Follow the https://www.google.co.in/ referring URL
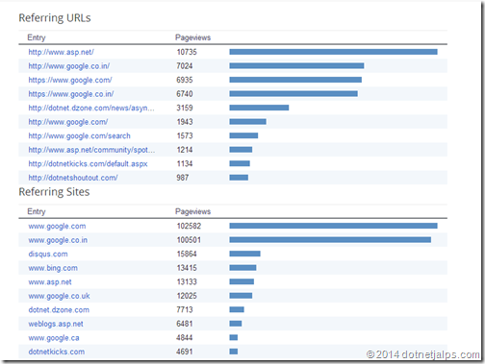 71,94
